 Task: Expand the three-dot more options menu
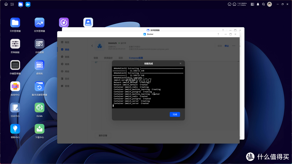pyautogui.click(x=234, y=46)
